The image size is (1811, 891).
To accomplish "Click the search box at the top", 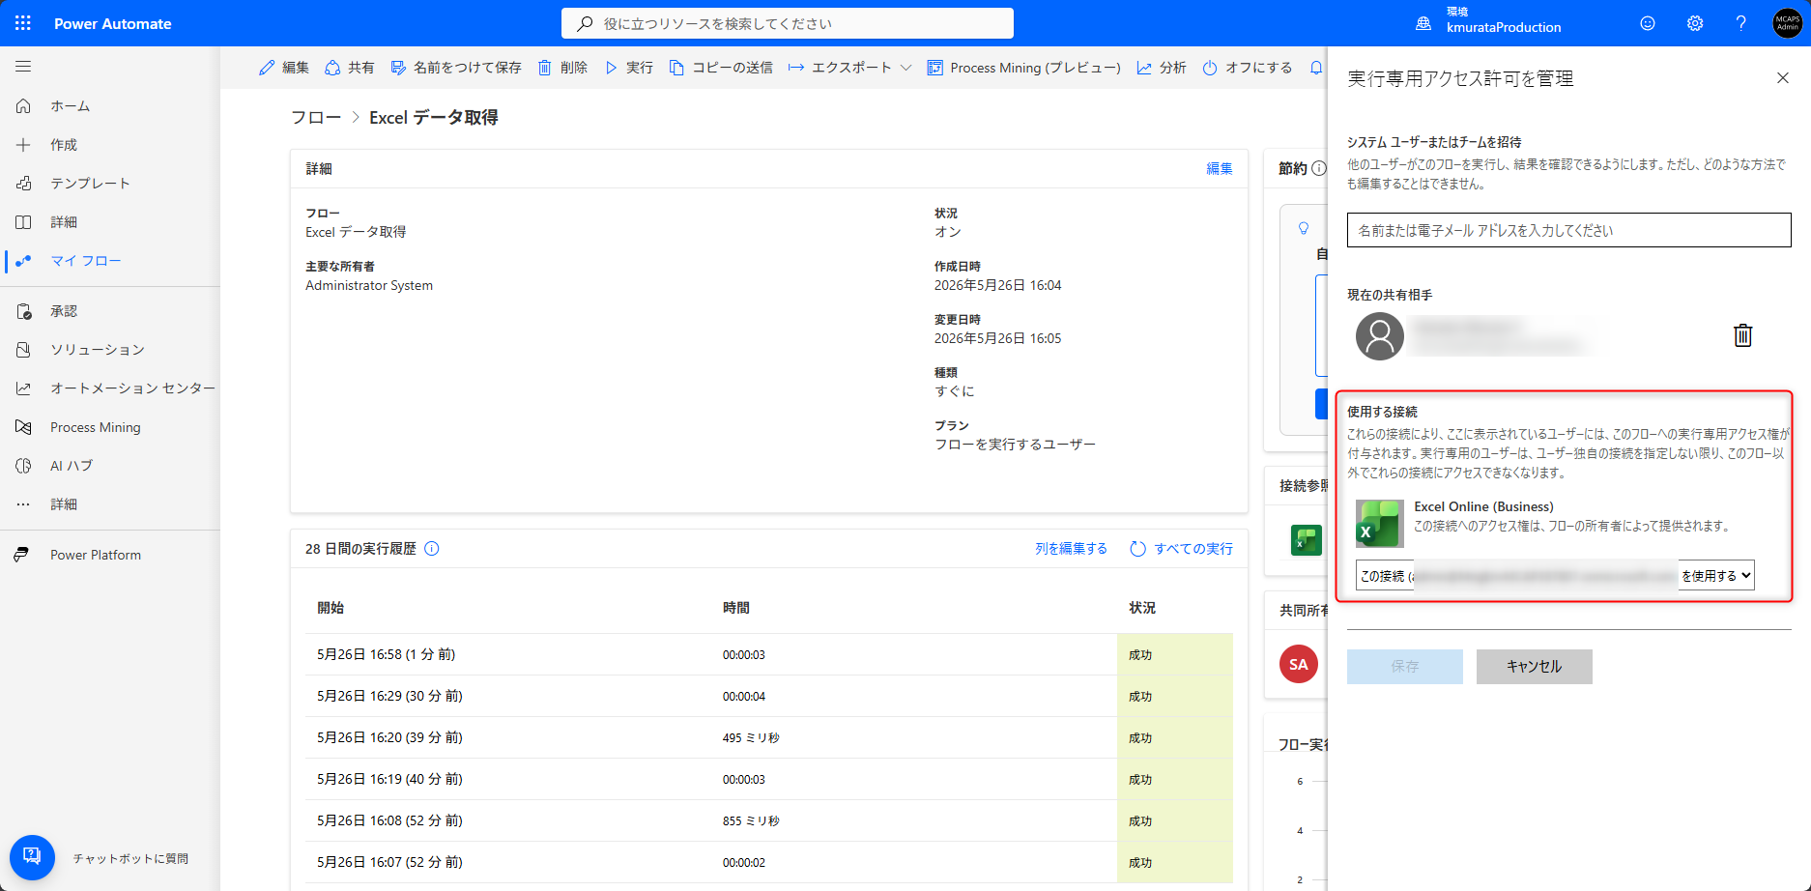I will tap(788, 23).
